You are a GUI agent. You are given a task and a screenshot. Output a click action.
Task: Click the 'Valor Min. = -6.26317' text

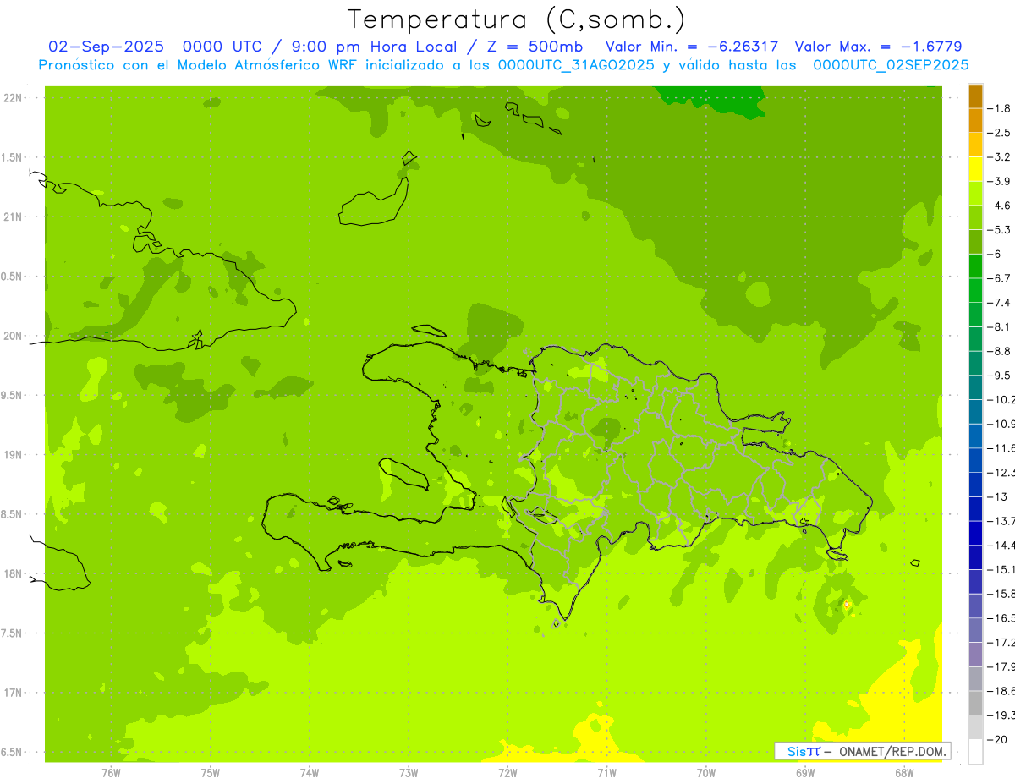[x=693, y=47]
